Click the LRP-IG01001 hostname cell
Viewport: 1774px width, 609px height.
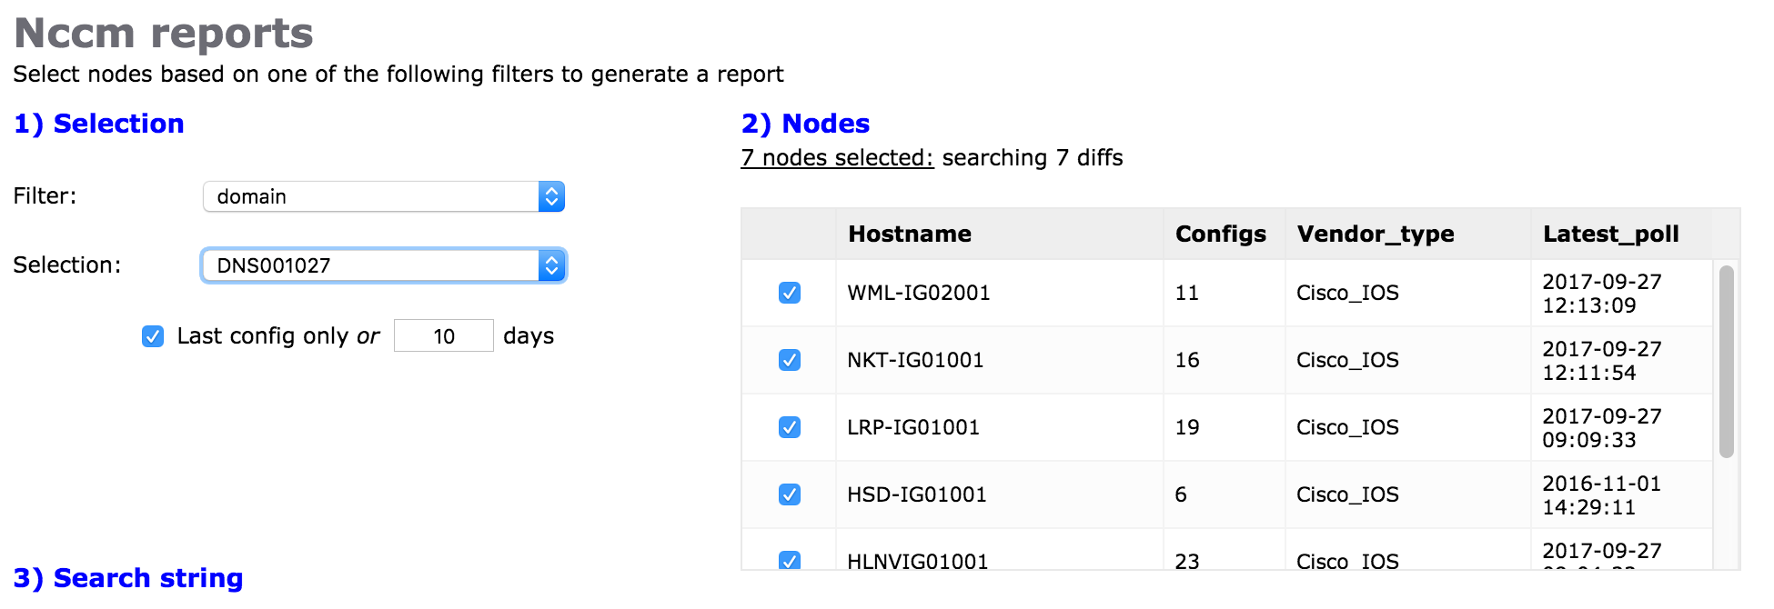pos(913,427)
